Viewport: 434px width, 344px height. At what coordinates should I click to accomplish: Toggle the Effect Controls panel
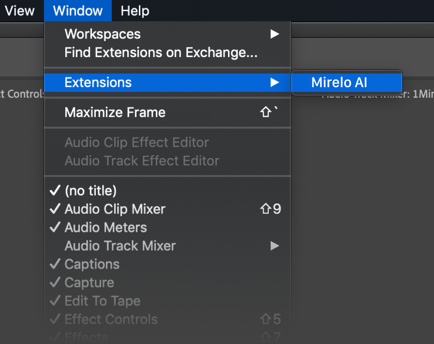pyautogui.click(x=111, y=319)
